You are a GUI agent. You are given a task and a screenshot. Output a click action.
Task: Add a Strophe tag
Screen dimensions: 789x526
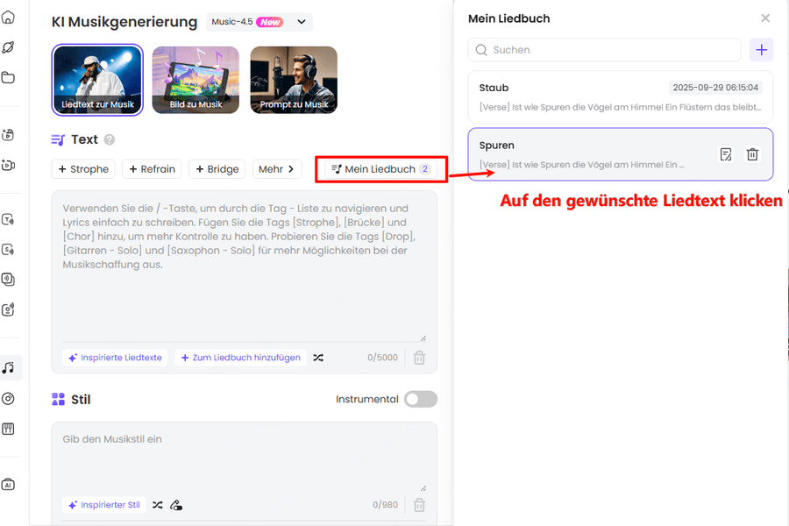point(83,169)
